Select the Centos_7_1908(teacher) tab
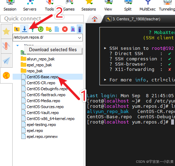Viewport: 175px width, 166px height. click(x=136, y=19)
